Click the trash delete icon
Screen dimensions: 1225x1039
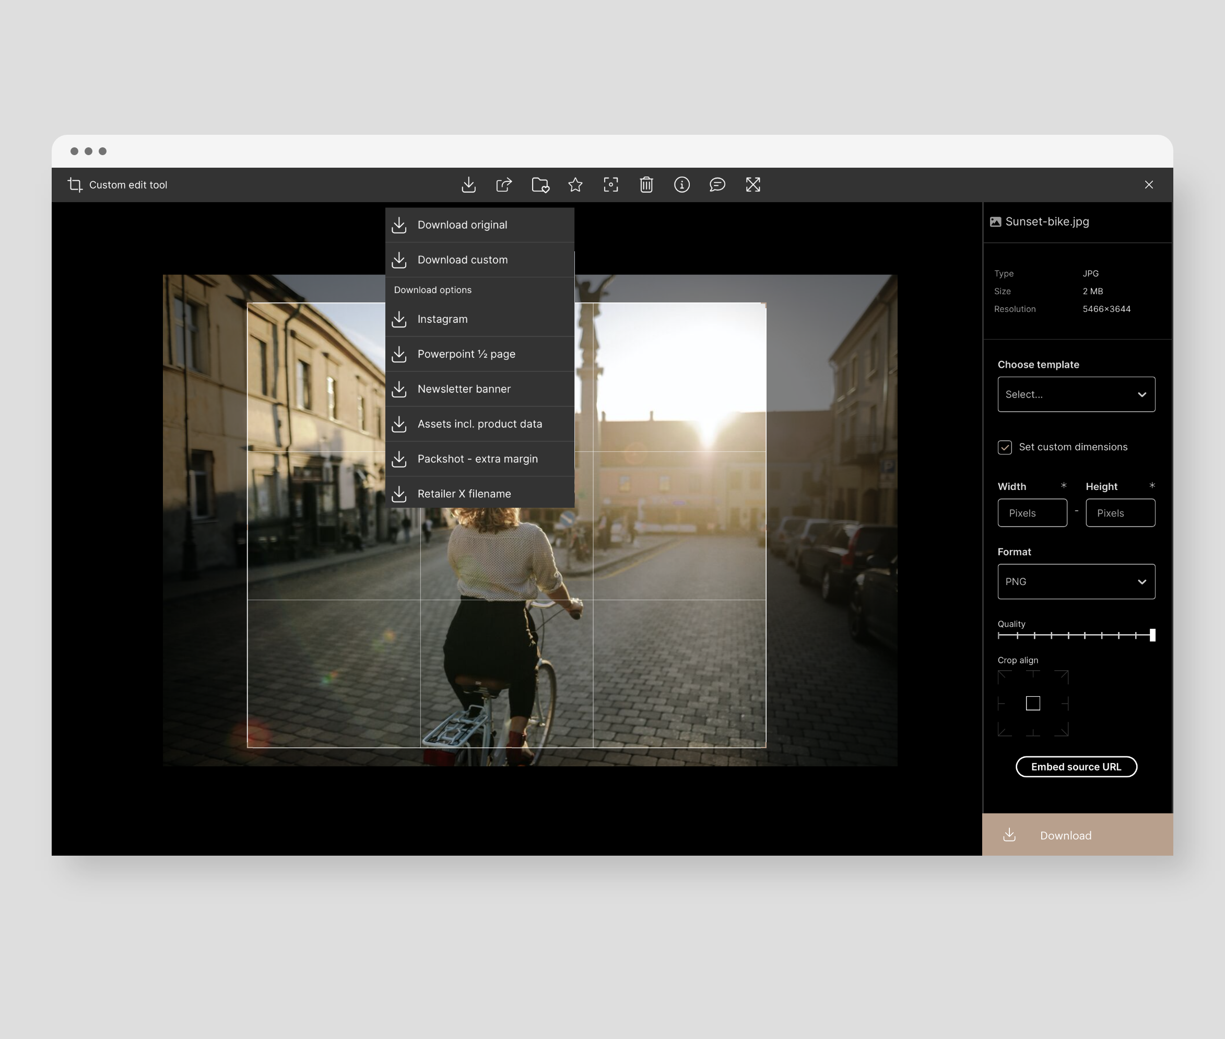pyautogui.click(x=646, y=185)
